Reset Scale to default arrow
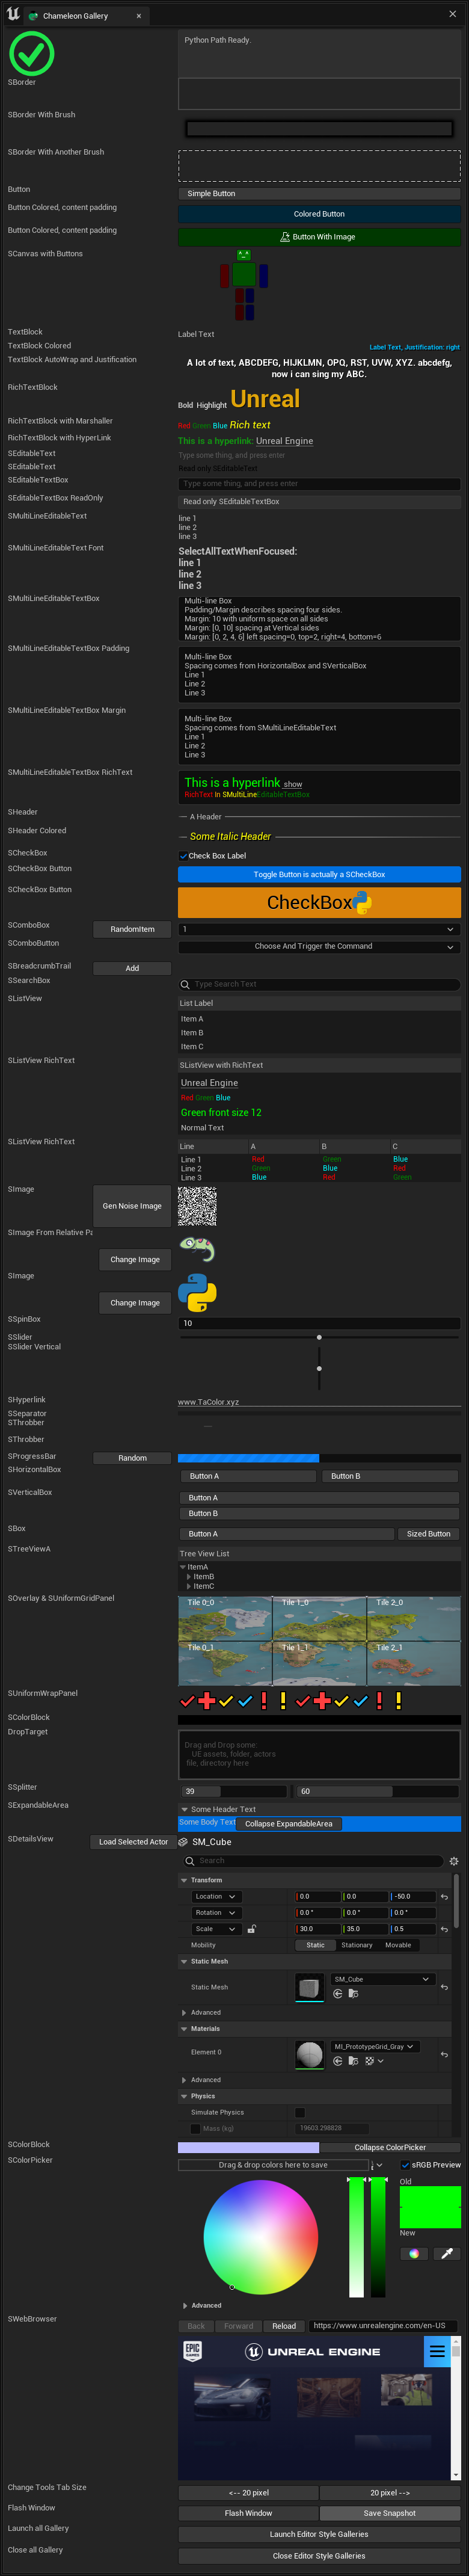469x2576 pixels. click(x=444, y=1929)
